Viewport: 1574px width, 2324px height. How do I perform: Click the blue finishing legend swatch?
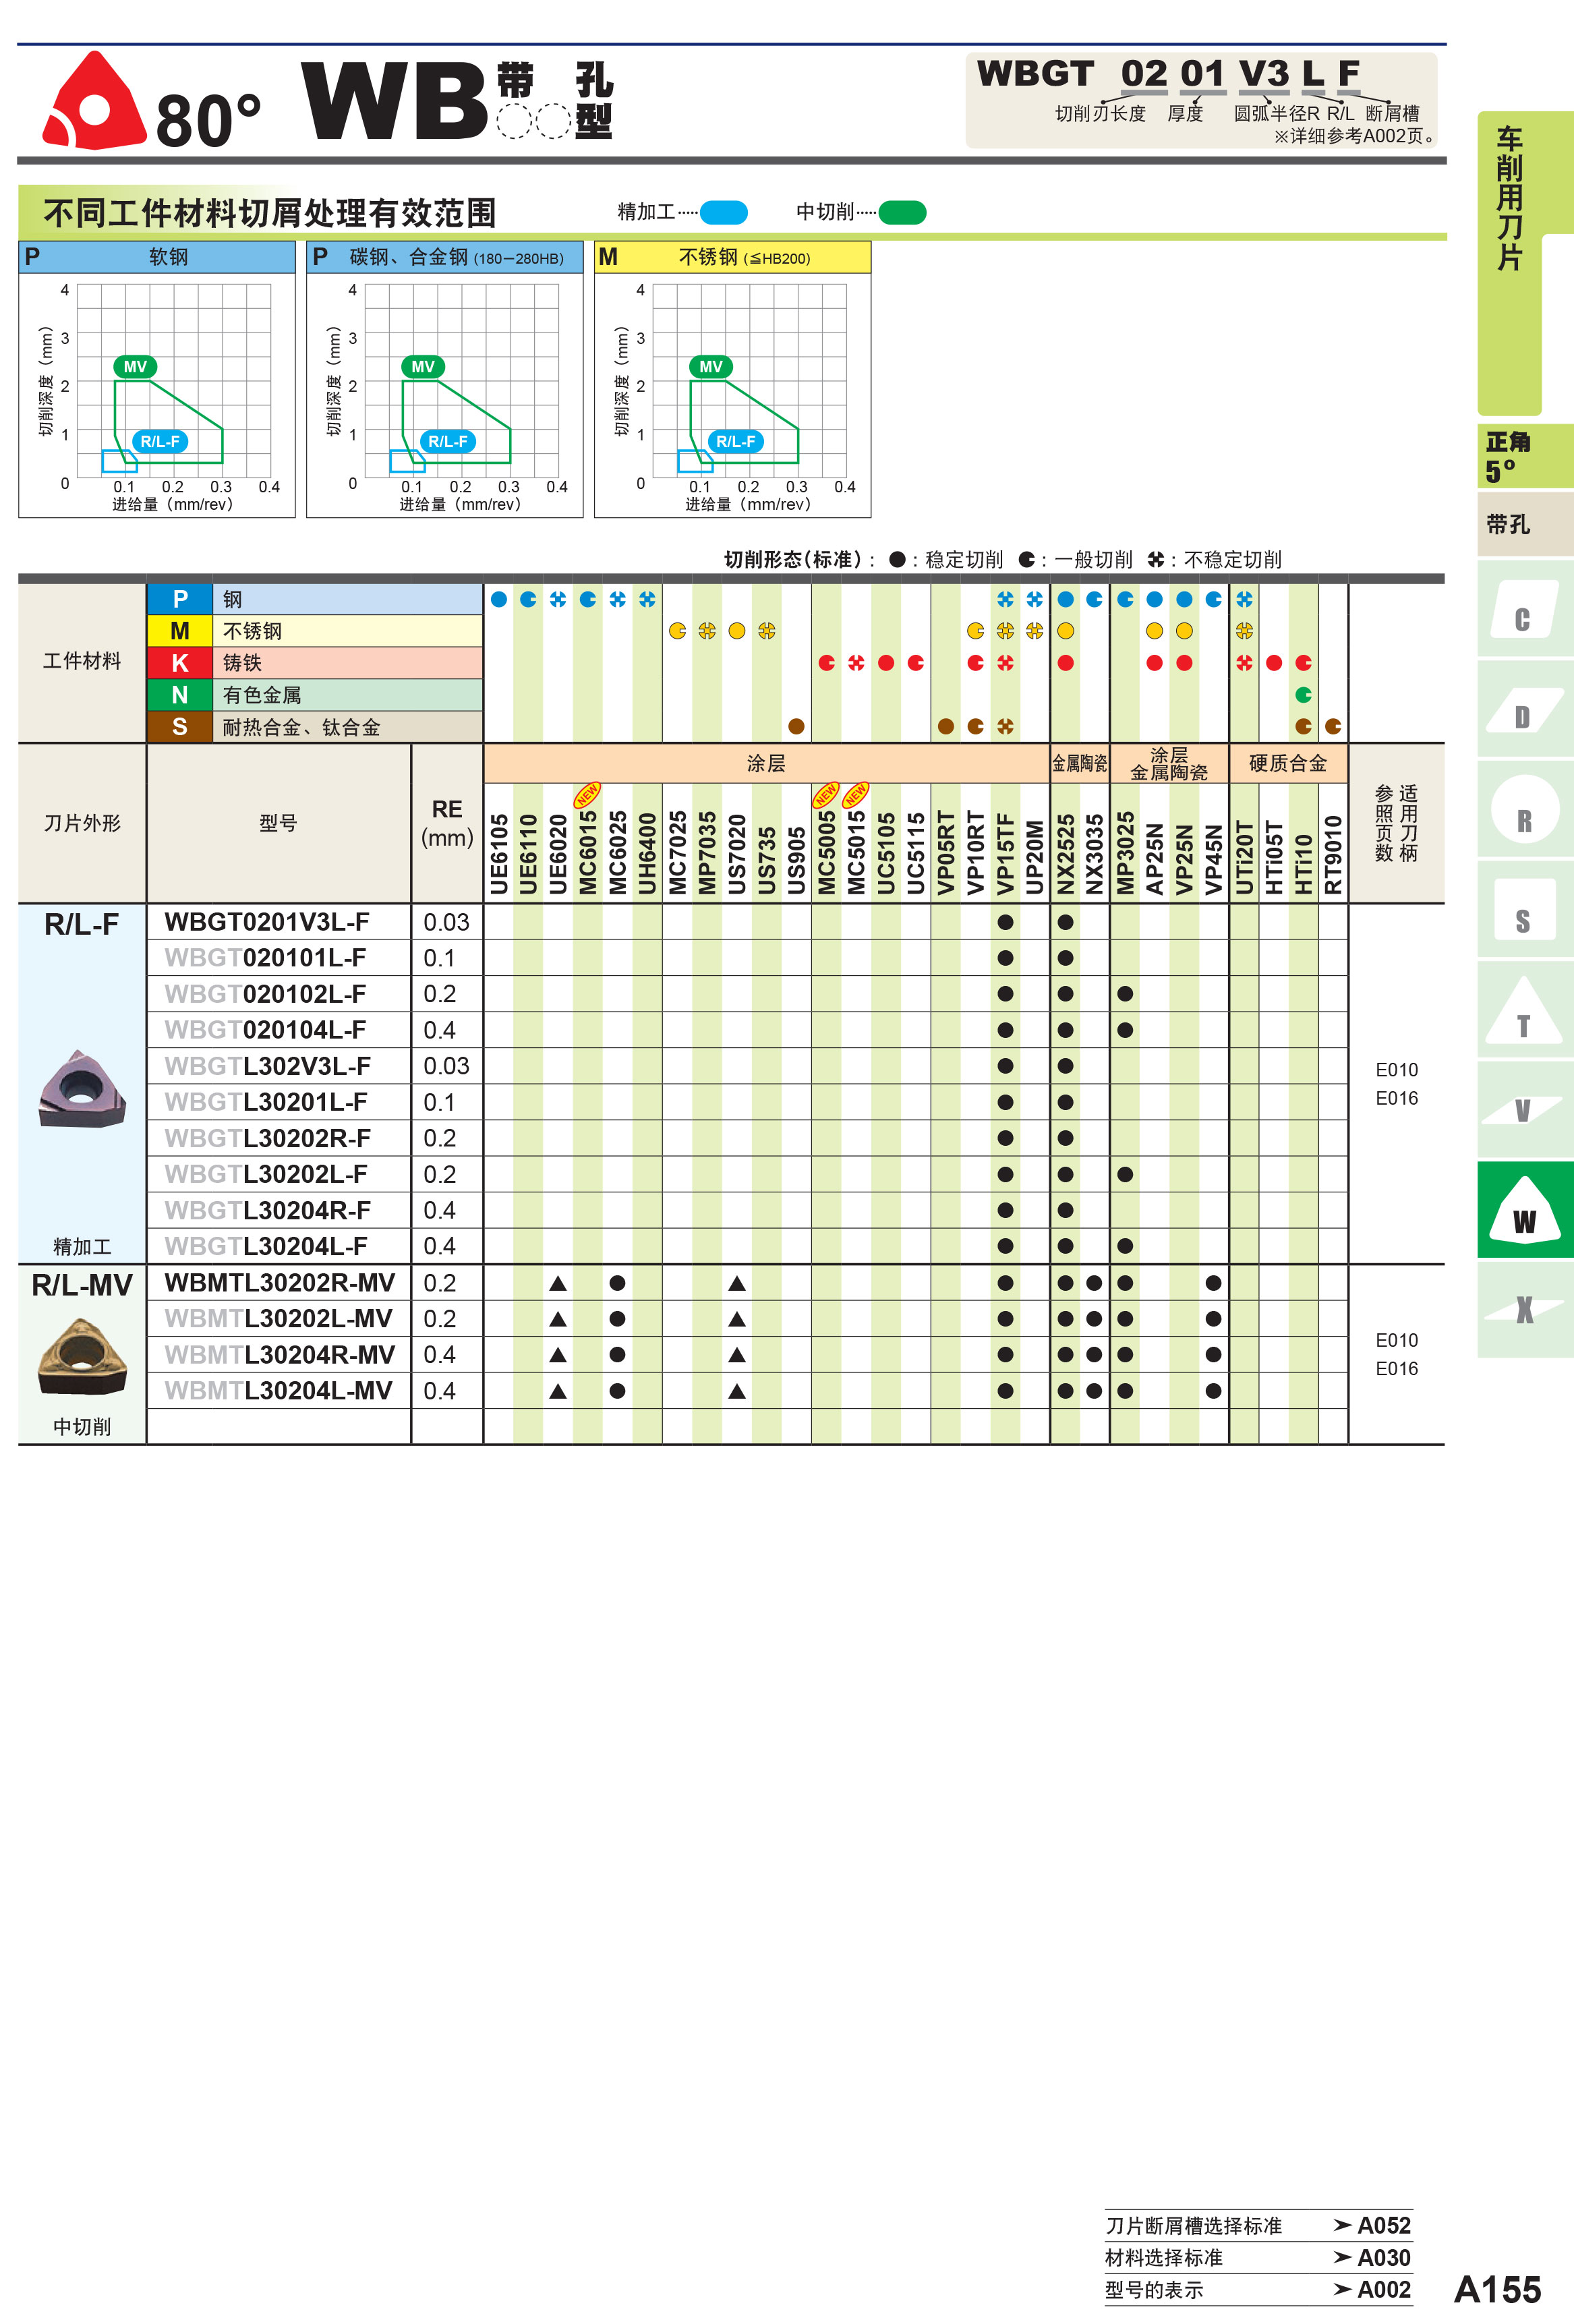click(723, 212)
